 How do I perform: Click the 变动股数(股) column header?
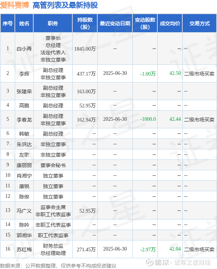[x=145, y=24]
